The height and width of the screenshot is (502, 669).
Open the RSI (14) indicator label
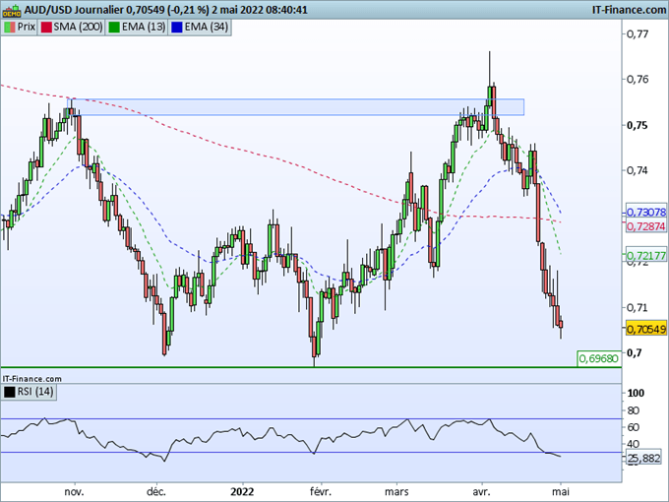click(29, 392)
